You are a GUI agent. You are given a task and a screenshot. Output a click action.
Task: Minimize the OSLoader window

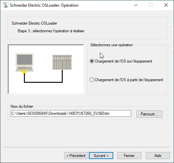click(x=136, y=5)
